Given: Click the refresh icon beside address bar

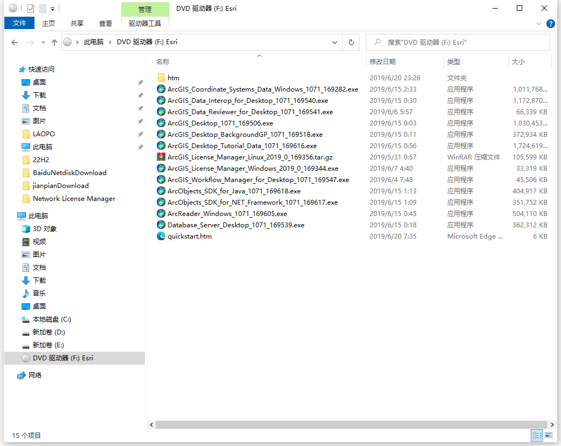Looking at the screenshot, I should click(x=351, y=42).
